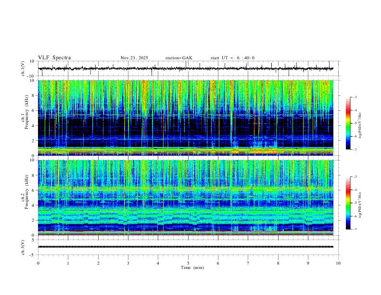Click the "VLF Spectra" plot title
381x295 pixels.
coord(54,58)
